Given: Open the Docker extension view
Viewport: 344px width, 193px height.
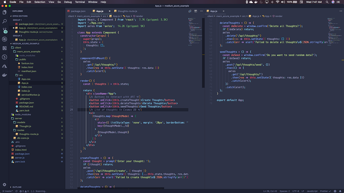Looking at the screenshot, I should (x=4, y=75).
